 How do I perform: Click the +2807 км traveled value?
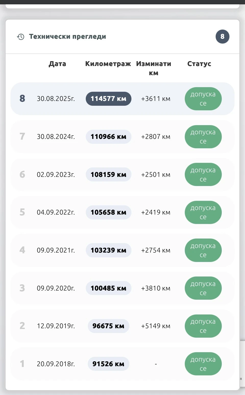point(156,137)
